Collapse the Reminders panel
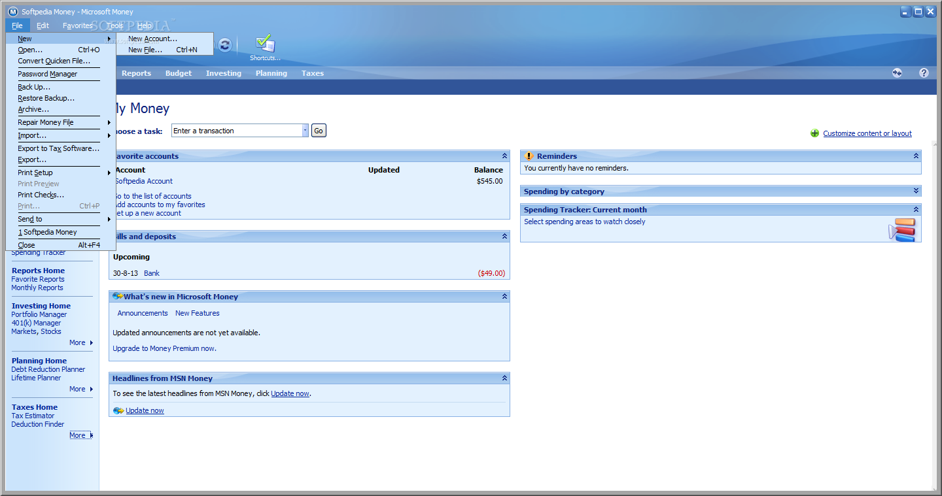The height and width of the screenshot is (496, 942). pos(916,156)
